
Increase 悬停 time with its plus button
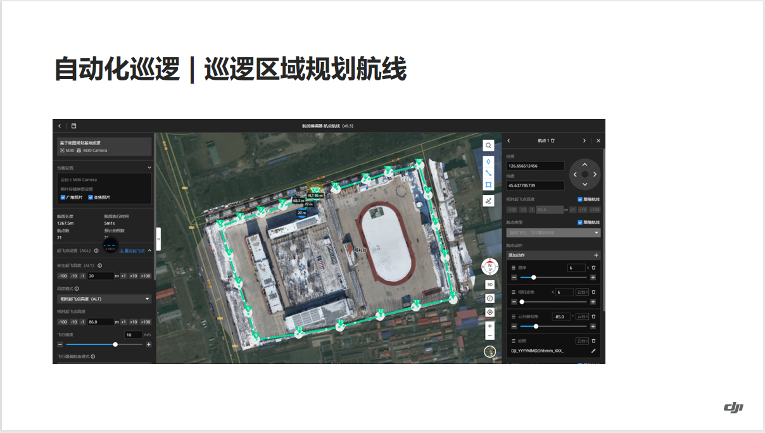(593, 277)
